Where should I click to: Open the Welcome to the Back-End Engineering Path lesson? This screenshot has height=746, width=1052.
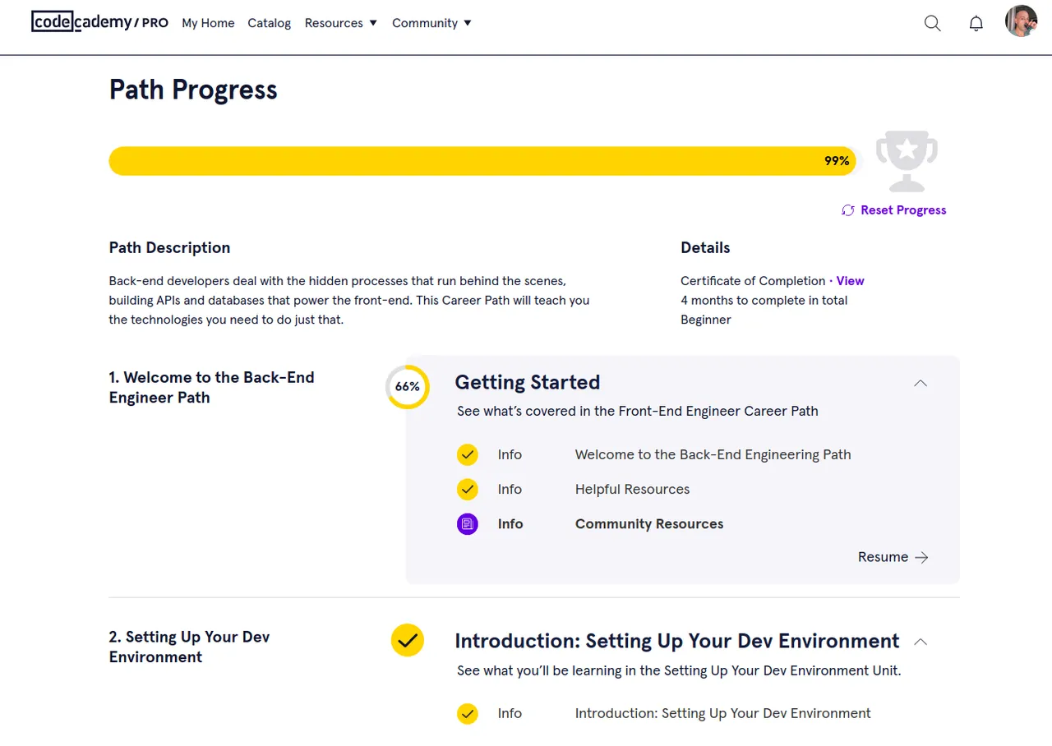click(713, 454)
